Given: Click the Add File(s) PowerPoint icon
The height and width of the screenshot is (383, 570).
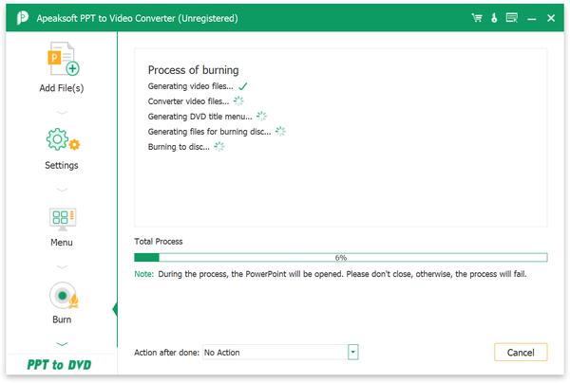Looking at the screenshot, I should coord(64,59).
